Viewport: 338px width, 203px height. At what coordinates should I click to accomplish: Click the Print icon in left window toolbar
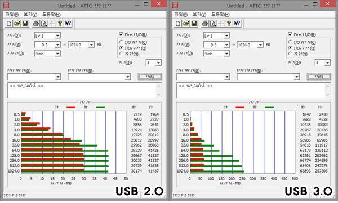[36, 24]
